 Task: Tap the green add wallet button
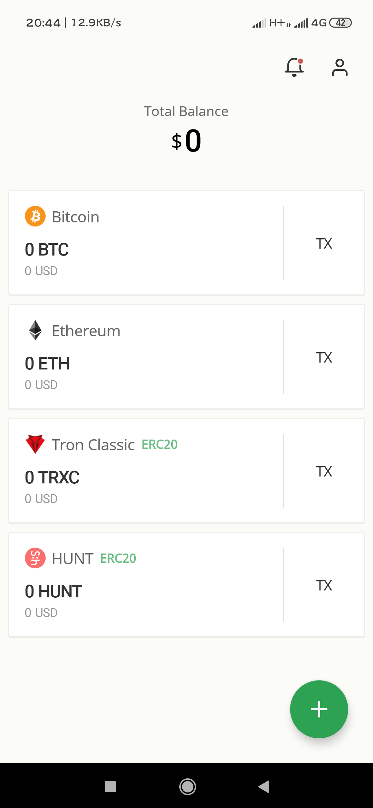(x=319, y=709)
